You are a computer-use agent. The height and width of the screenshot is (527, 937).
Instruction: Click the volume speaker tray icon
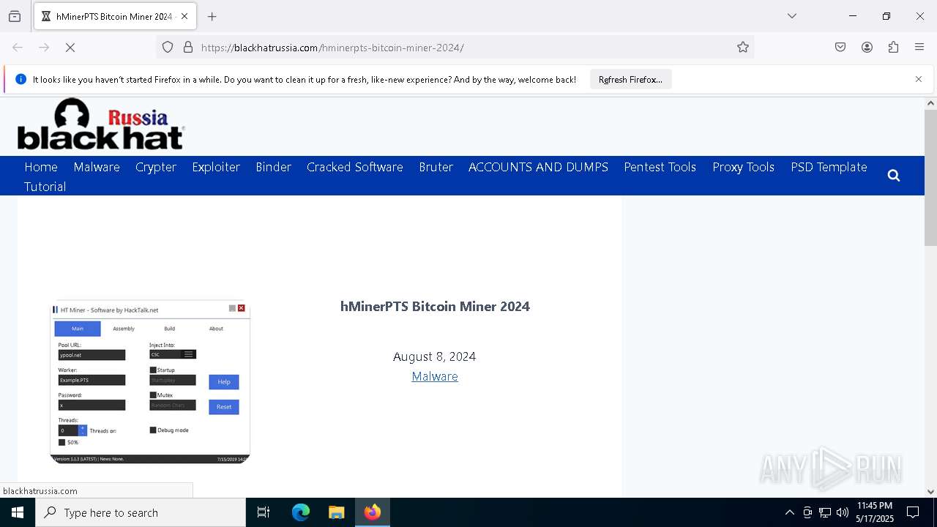843,512
